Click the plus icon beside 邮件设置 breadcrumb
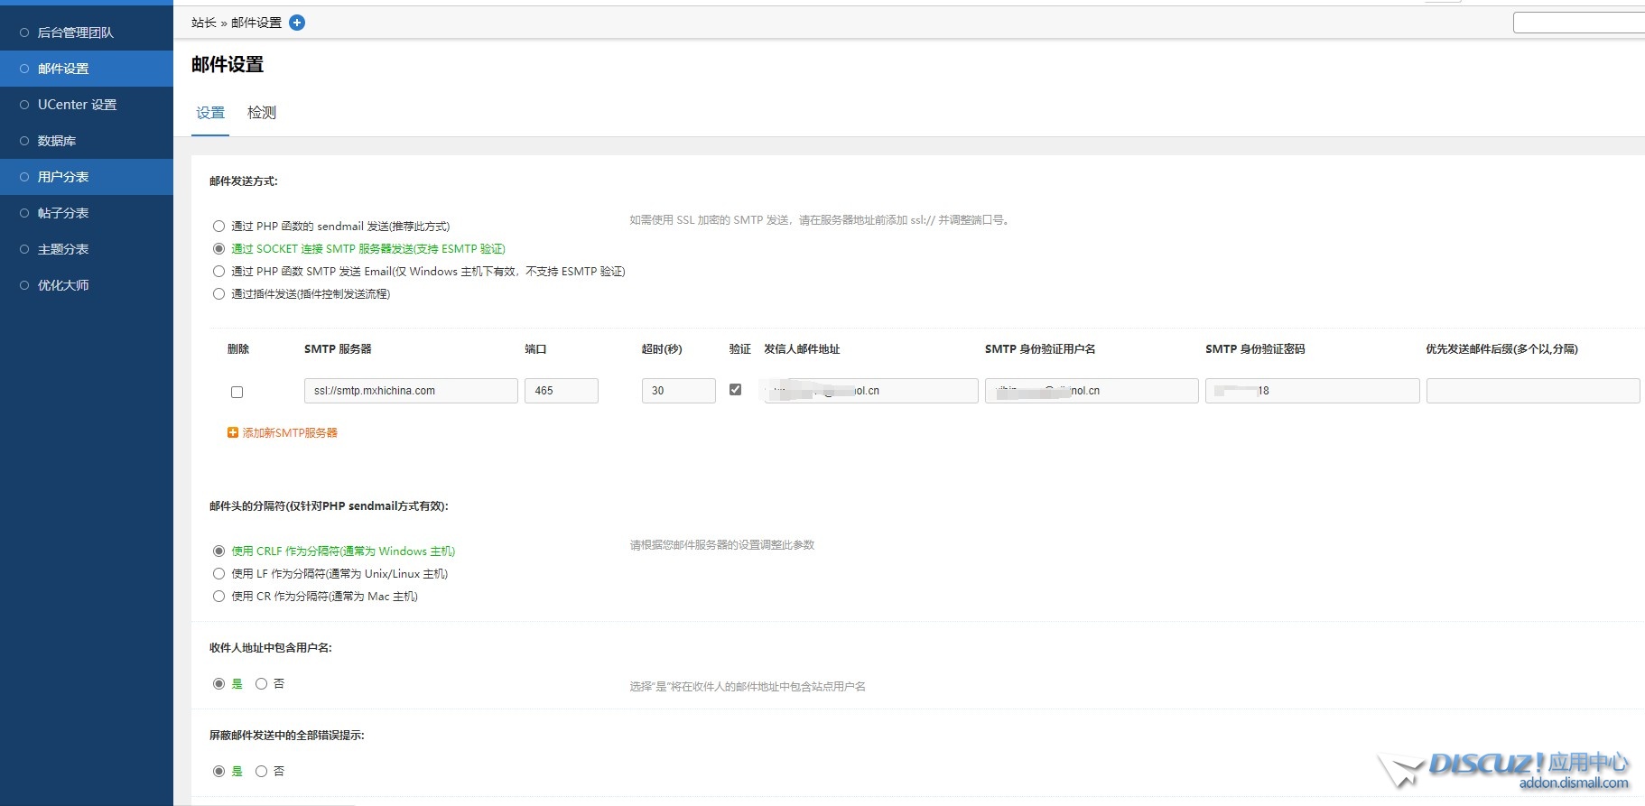1645x806 pixels. 297,23
